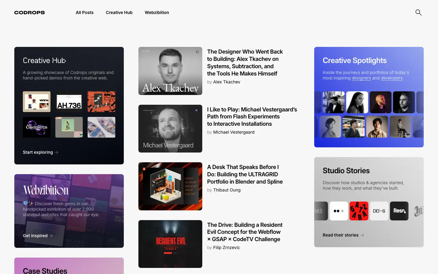Click author name Alex Tkachev in the byline
Image resolution: width=438 pixels, height=274 pixels.
[x=227, y=82]
